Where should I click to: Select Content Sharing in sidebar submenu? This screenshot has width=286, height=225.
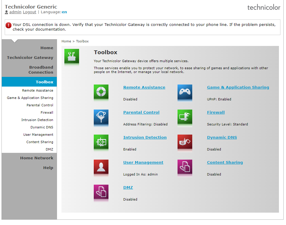pyautogui.click(x=40, y=142)
